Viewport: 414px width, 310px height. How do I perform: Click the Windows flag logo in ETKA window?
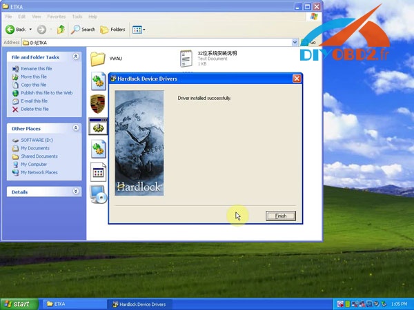[x=314, y=17]
